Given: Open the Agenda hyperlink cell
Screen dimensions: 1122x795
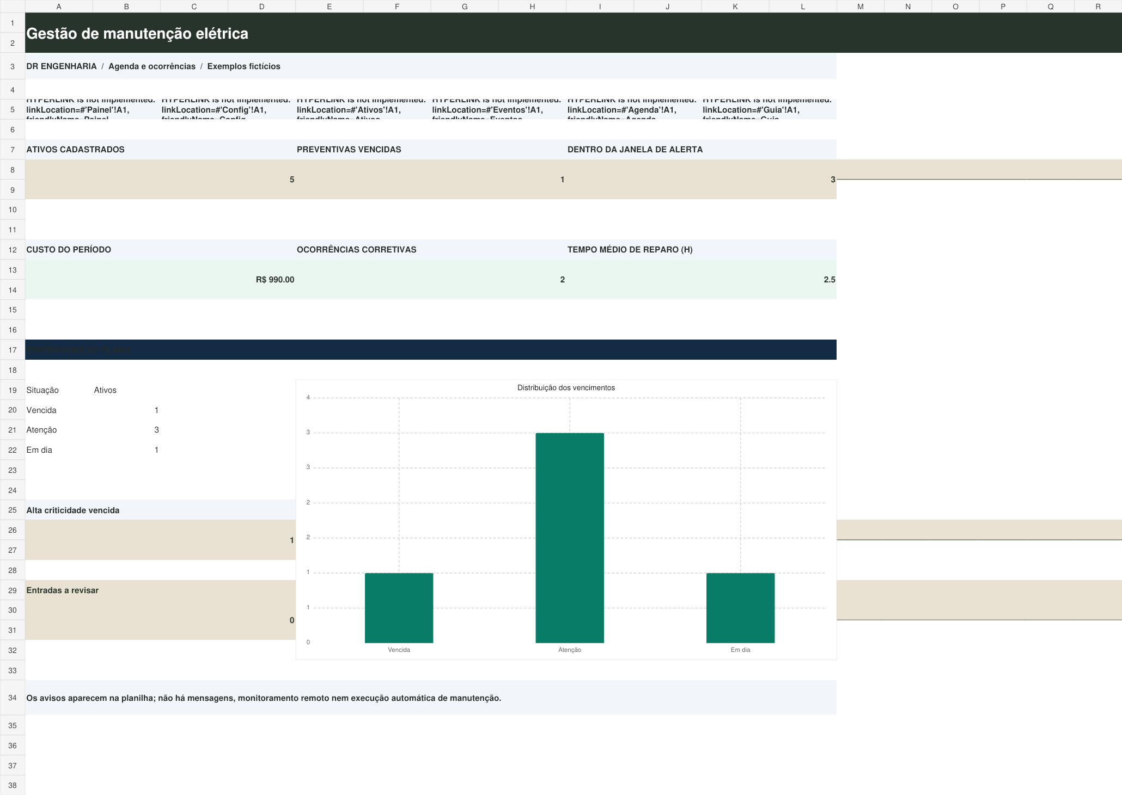Looking at the screenshot, I should pos(633,109).
